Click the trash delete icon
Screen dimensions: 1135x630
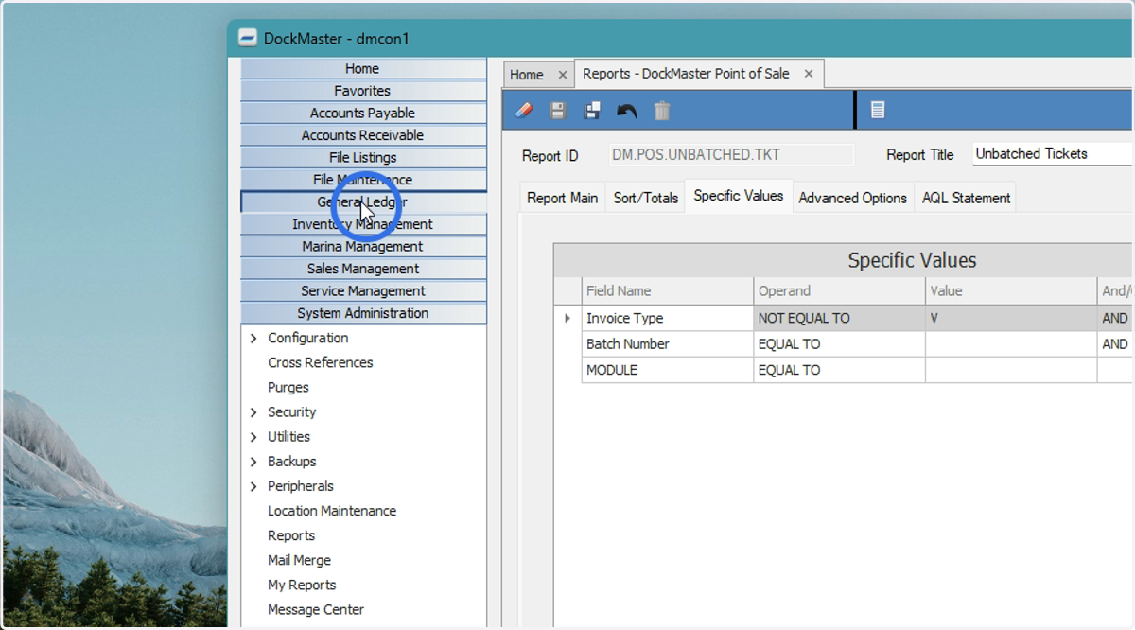pyautogui.click(x=662, y=111)
